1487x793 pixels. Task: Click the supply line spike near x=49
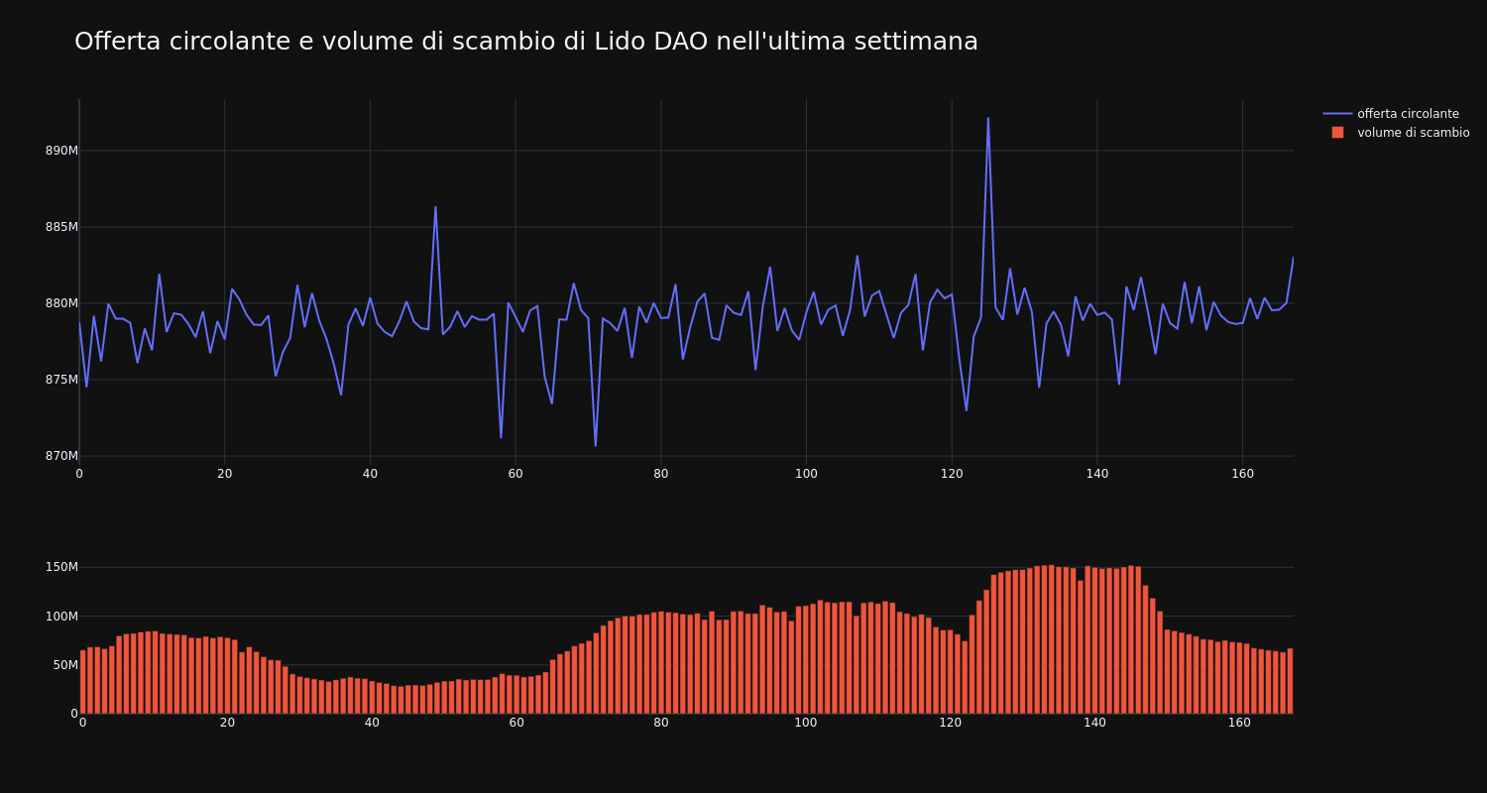435,207
